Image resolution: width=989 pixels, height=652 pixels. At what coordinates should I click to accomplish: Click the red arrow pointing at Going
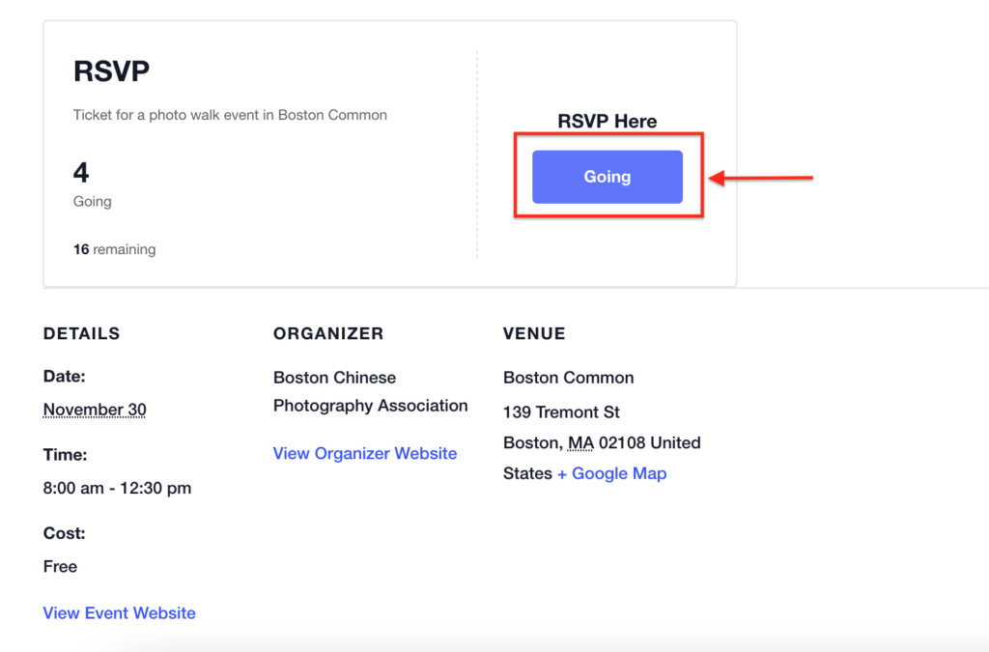coord(761,178)
